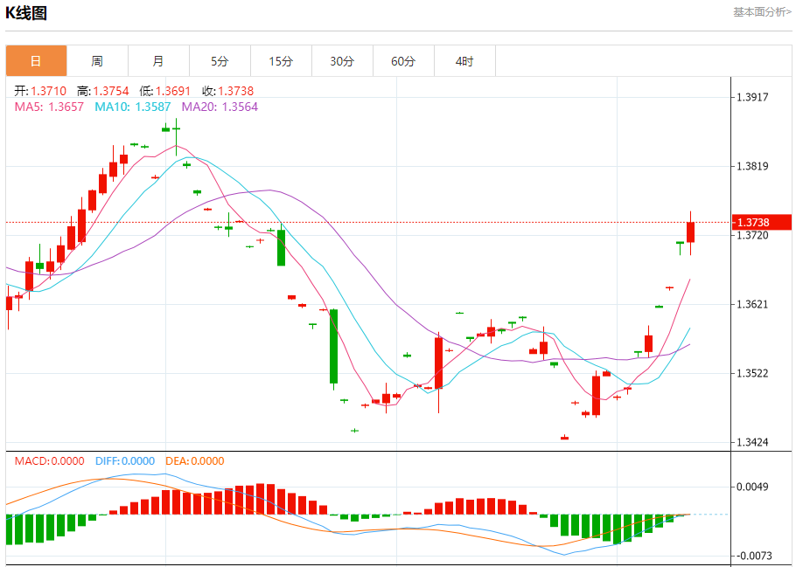Select the 日 daily chart tab
The image size is (796, 567).
point(36,61)
